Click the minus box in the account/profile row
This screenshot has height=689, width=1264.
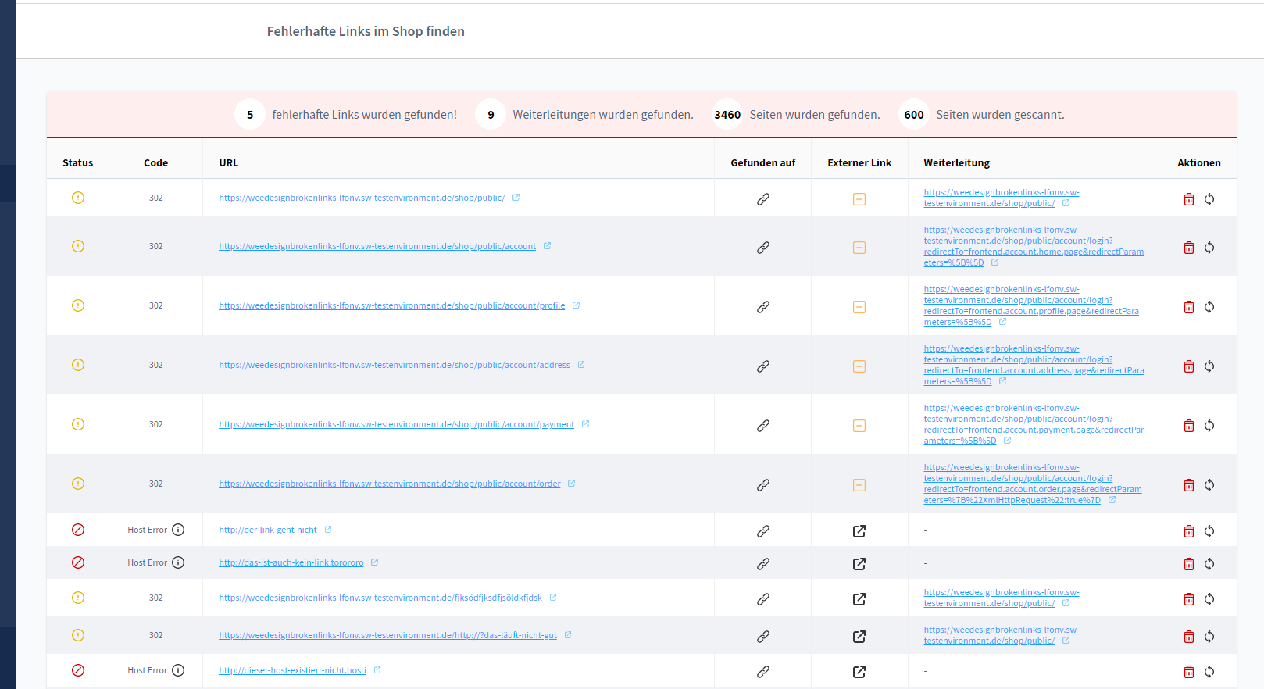tap(859, 307)
